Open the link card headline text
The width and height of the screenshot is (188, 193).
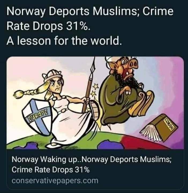(92, 164)
